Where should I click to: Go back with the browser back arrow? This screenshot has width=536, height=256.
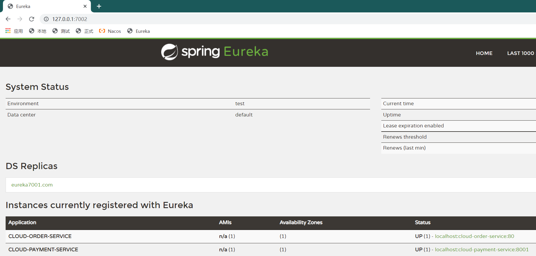point(8,19)
